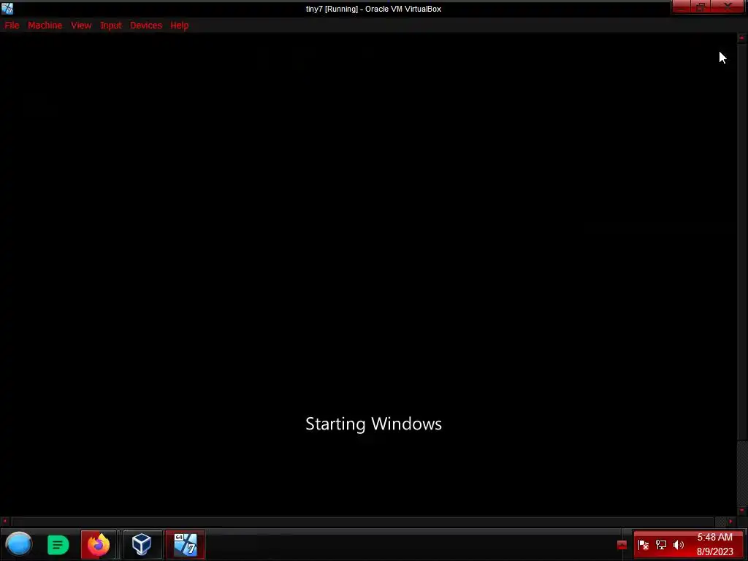Viewport: 748px width, 561px height.
Task: Open the Machine menu
Action: [x=45, y=26]
